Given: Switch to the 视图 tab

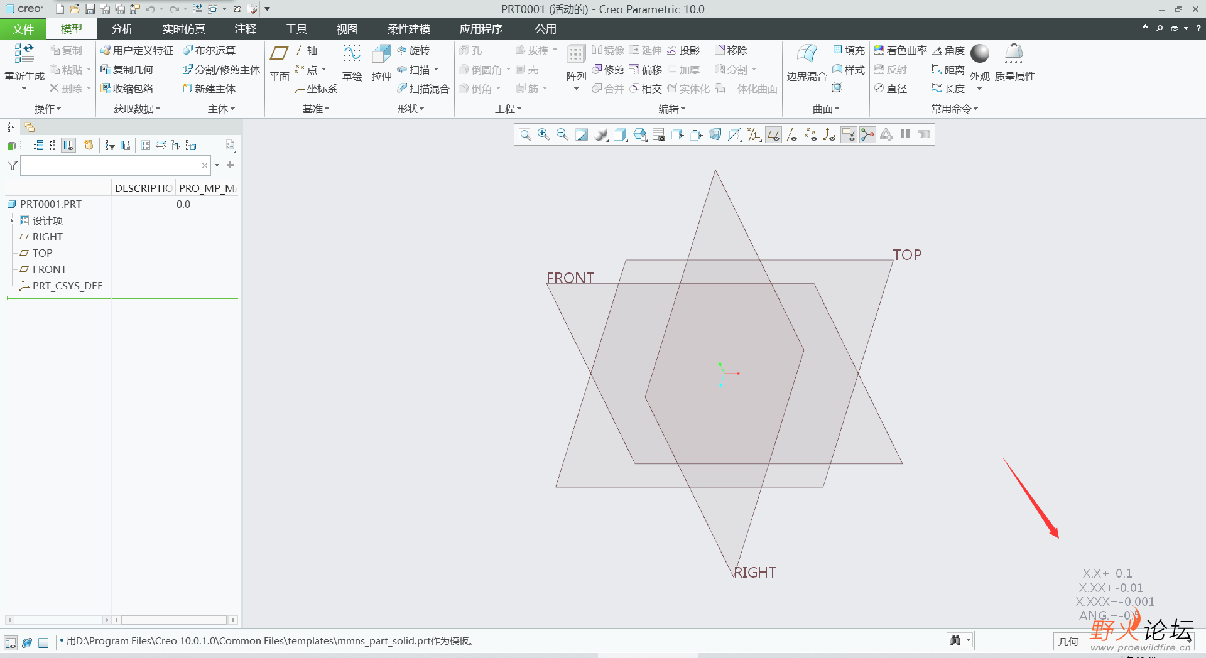Looking at the screenshot, I should tap(347, 29).
